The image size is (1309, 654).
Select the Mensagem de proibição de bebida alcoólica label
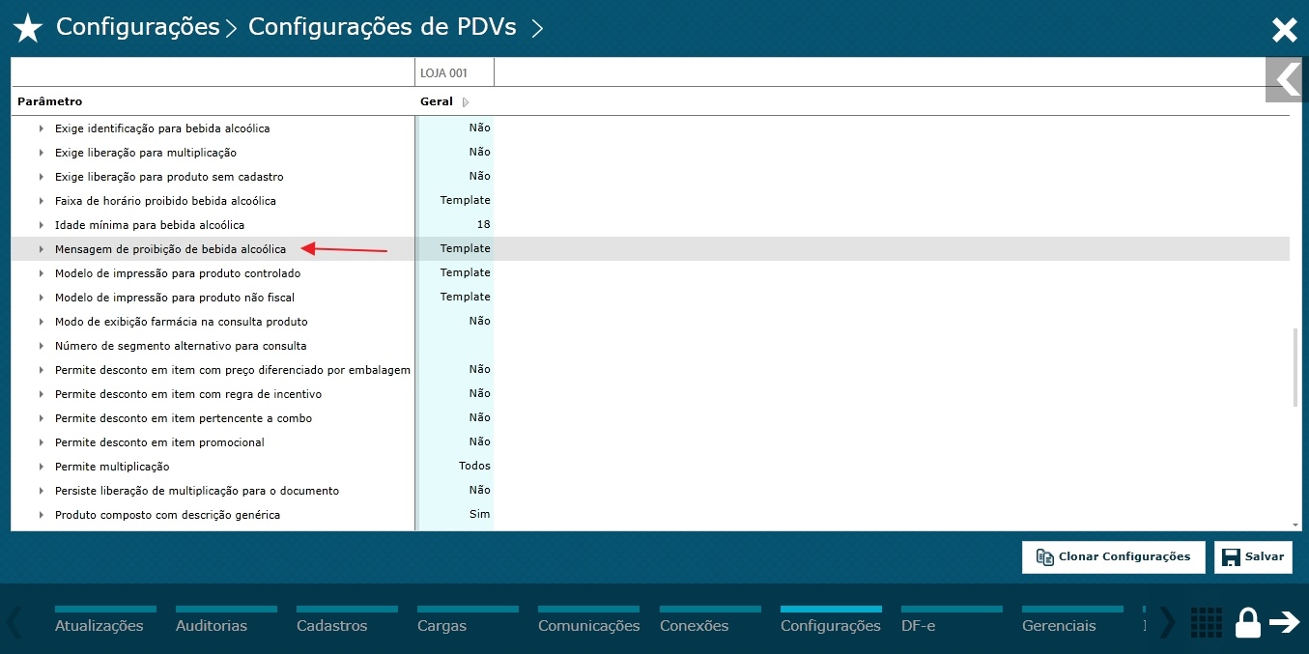(x=170, y=249)
